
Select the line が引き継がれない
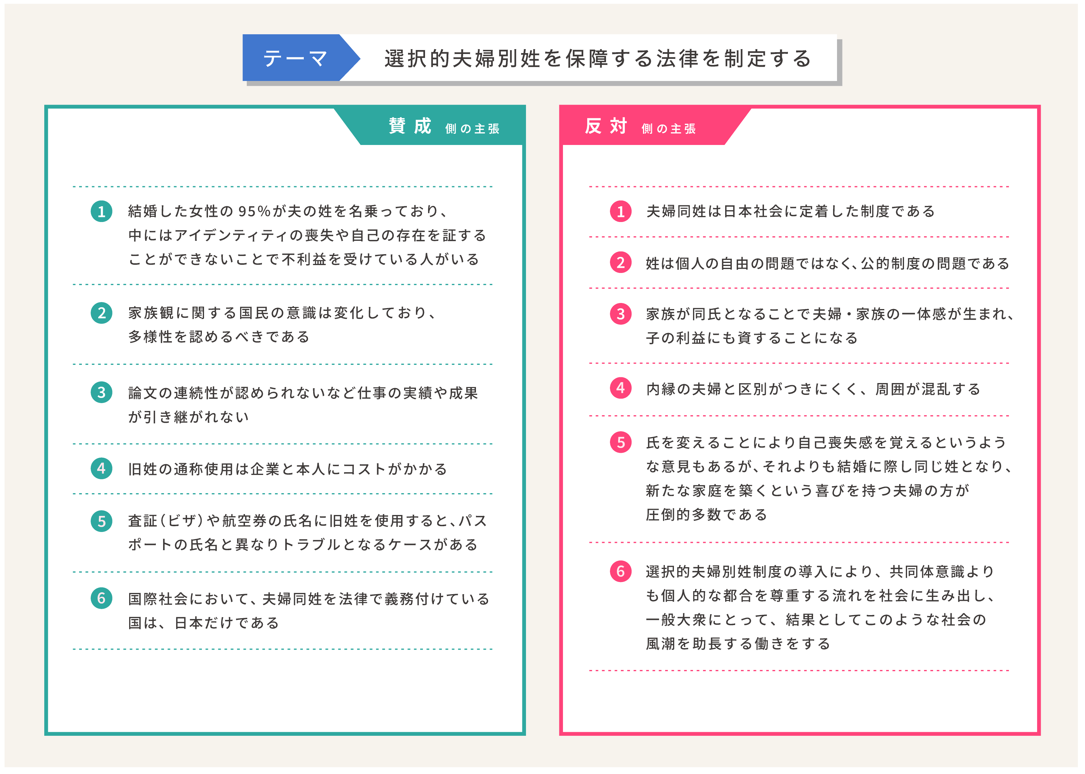click(188, 417)
